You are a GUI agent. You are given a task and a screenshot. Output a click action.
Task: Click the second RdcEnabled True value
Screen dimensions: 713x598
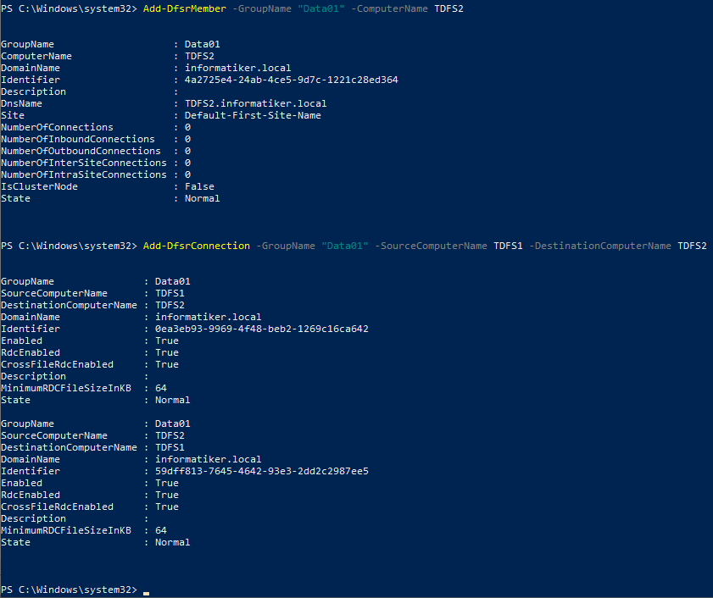pyautogui.click(x=167, y=495)
